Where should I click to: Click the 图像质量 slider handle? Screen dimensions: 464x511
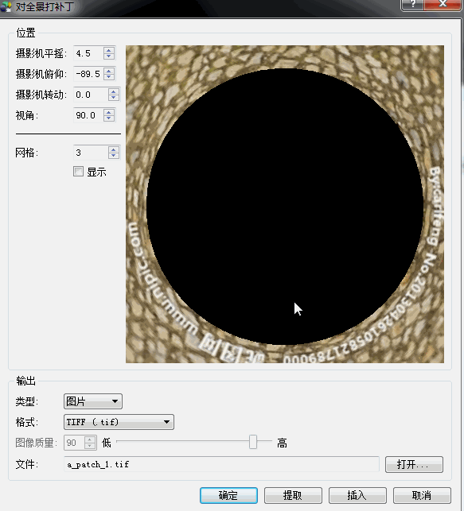253,442
